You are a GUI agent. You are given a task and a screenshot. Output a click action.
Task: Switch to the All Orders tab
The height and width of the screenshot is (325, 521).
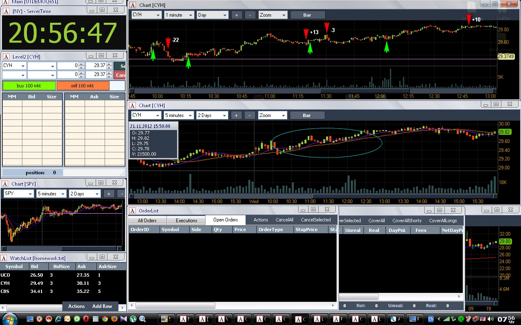[x=147, y=221]
